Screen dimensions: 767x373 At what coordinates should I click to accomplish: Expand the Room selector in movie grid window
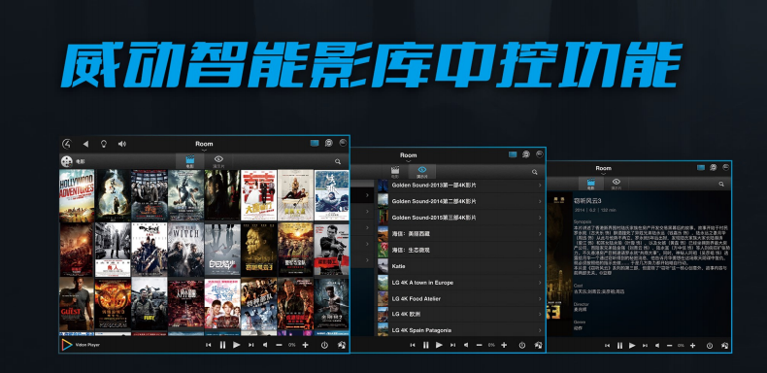[x=204, y=145]
